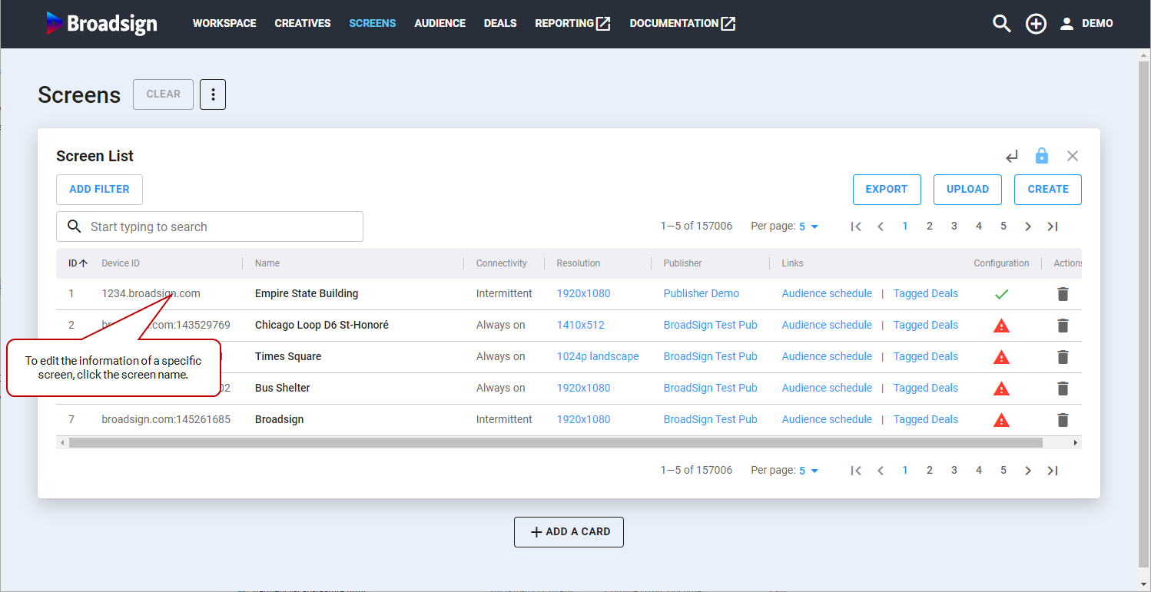Go to first page in bottom pagination
This screenshot has height=592, width=1151.
pos(856,471)
